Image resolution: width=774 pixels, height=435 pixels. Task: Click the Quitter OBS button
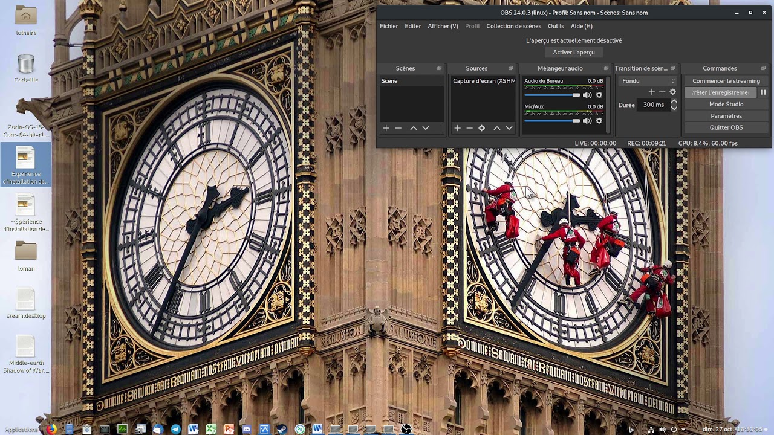[726, 127]
